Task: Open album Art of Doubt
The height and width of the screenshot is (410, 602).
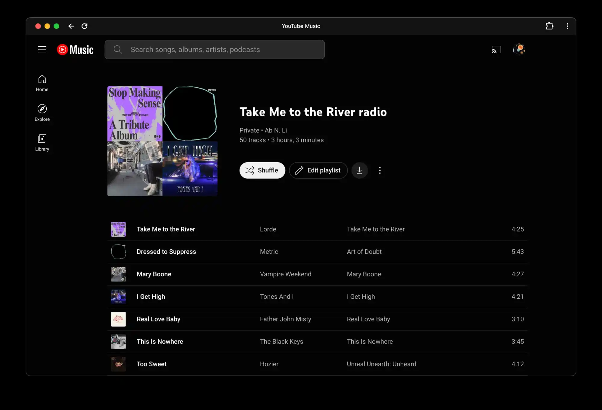Action: pyautogui.click(x=364, y=252)
